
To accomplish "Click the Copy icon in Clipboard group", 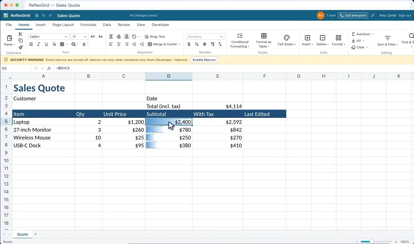I will pos(21,41).
